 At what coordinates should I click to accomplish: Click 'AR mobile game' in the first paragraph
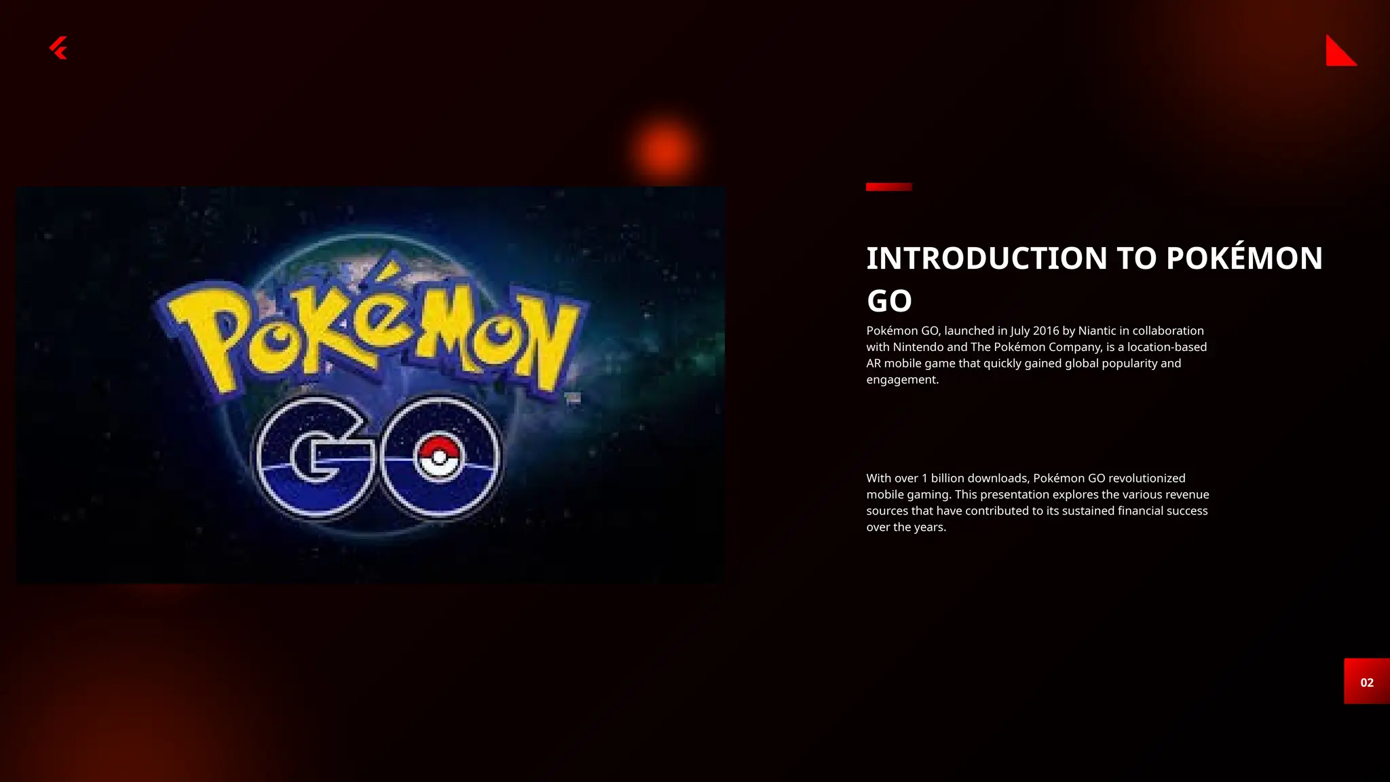click(911, 363)
